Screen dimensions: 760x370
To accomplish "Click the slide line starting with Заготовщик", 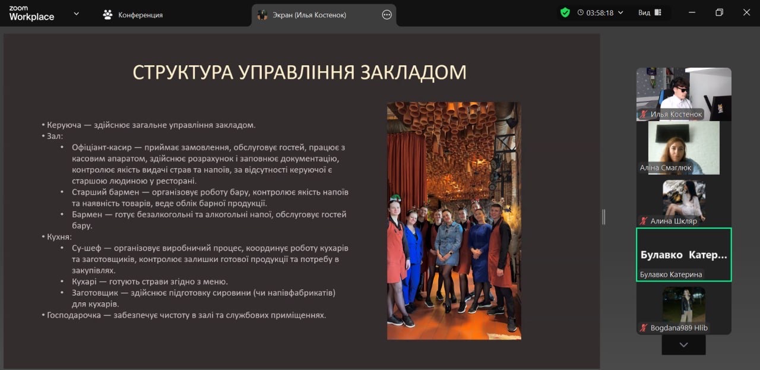I will pyautogui.click(x=204, y=298).
